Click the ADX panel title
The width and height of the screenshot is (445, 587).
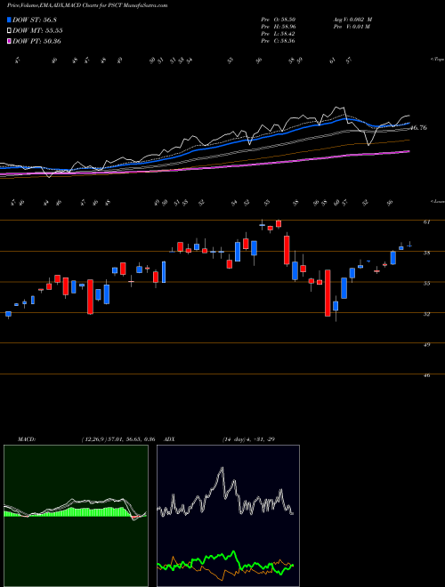click(x=169, y=439)
